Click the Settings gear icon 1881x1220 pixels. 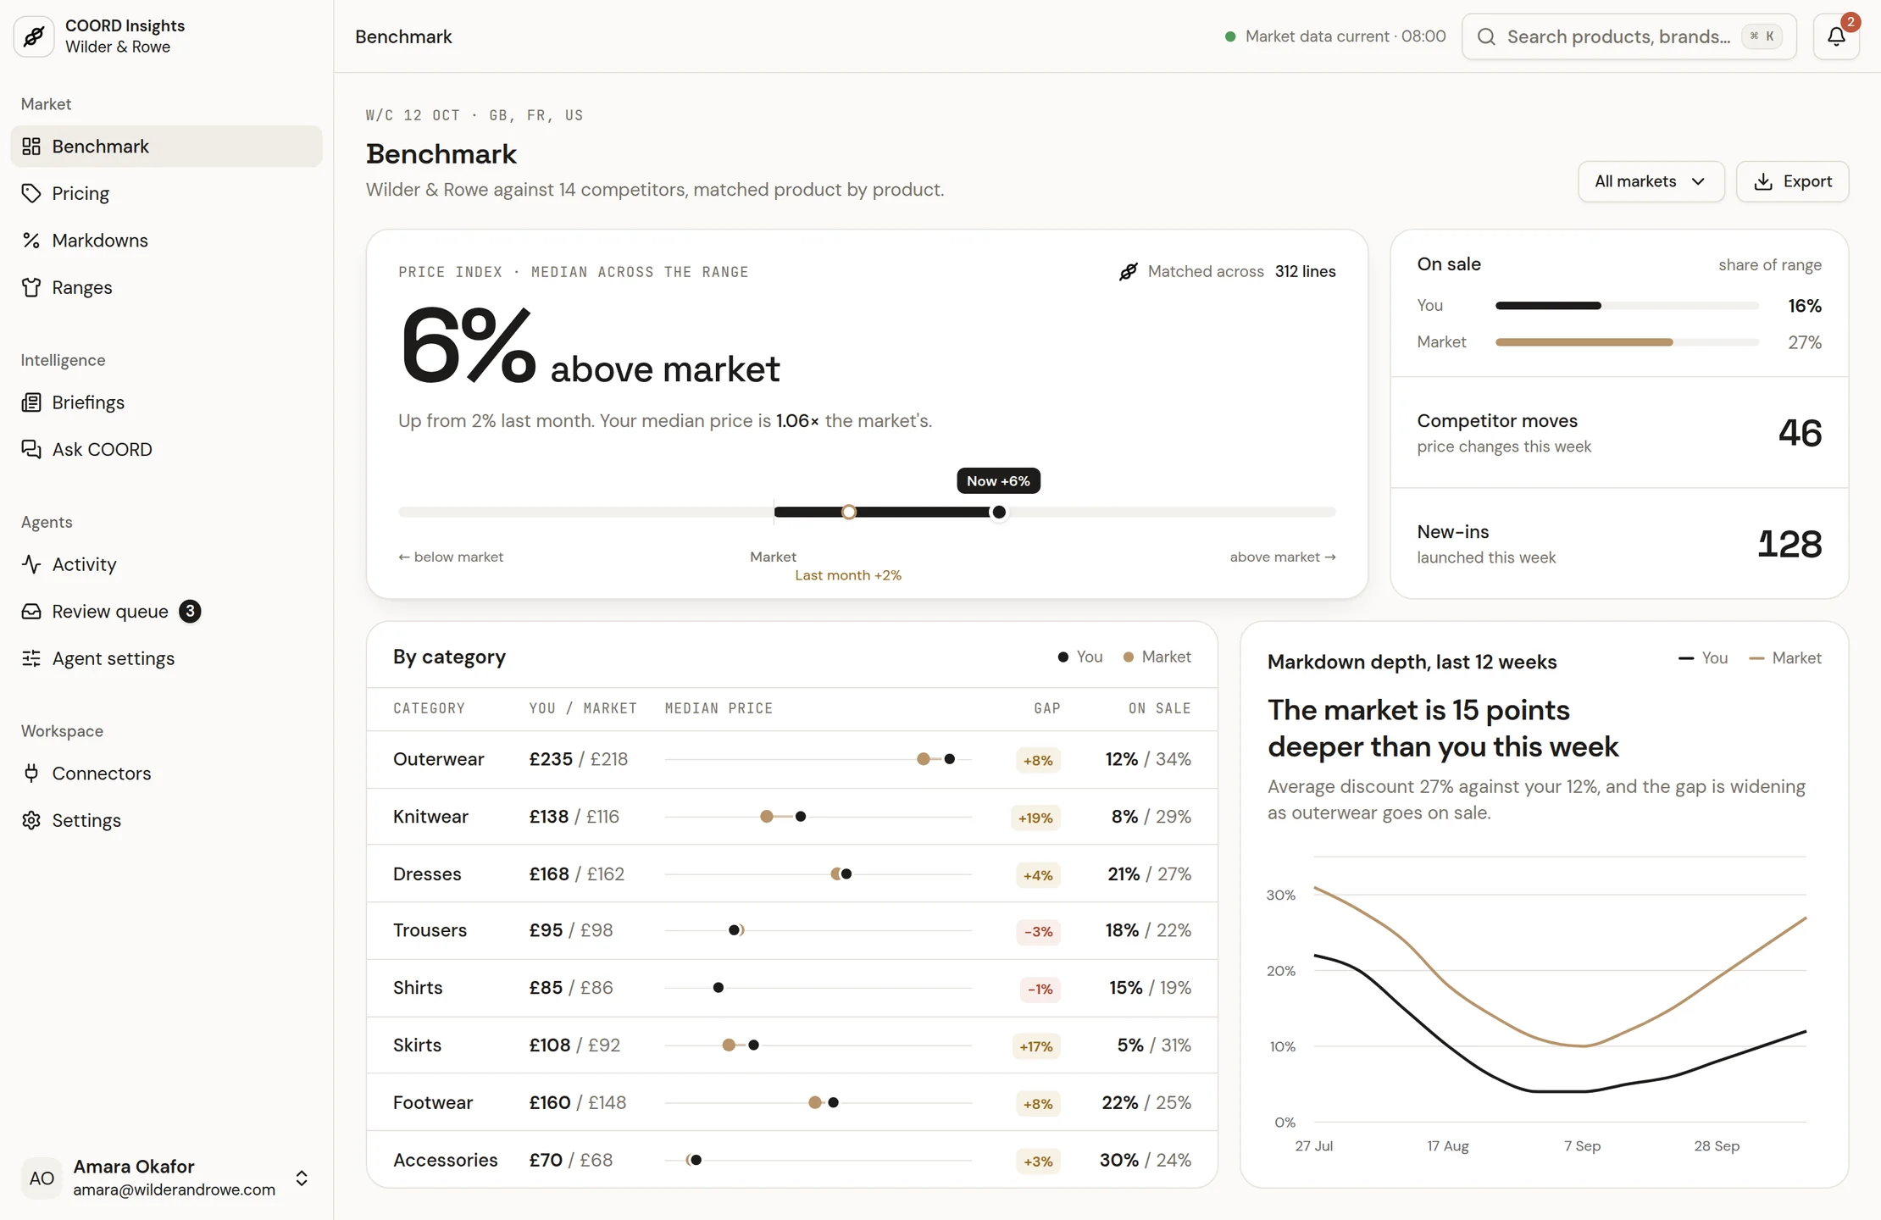31,820
